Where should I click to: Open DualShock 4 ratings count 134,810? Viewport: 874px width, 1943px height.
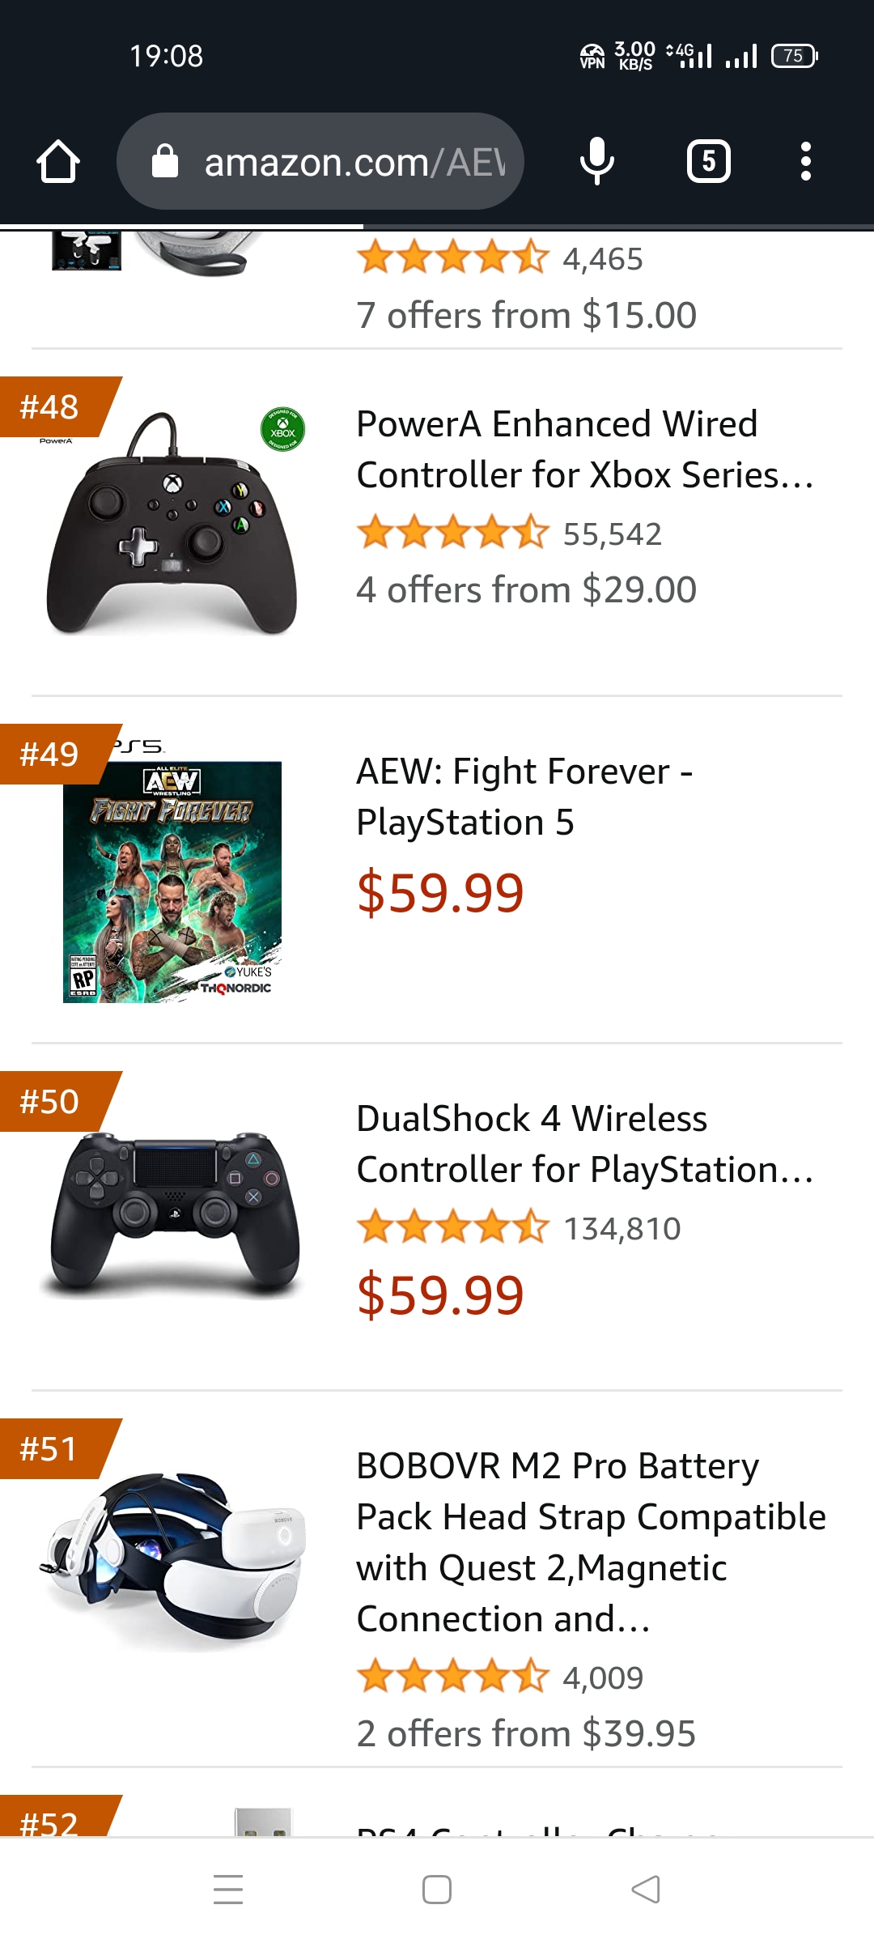622,1229
